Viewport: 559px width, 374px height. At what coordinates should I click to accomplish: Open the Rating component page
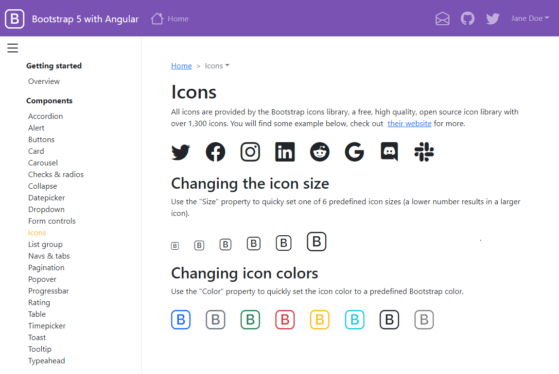click(39, 303)
